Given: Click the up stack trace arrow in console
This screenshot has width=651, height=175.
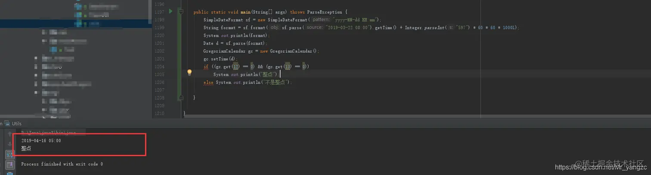Looking at the screenshot, I should (x=9, y=134).
